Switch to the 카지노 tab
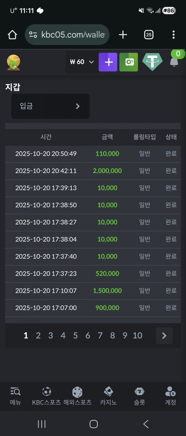186x436 pixels. [x=108, y=396]
